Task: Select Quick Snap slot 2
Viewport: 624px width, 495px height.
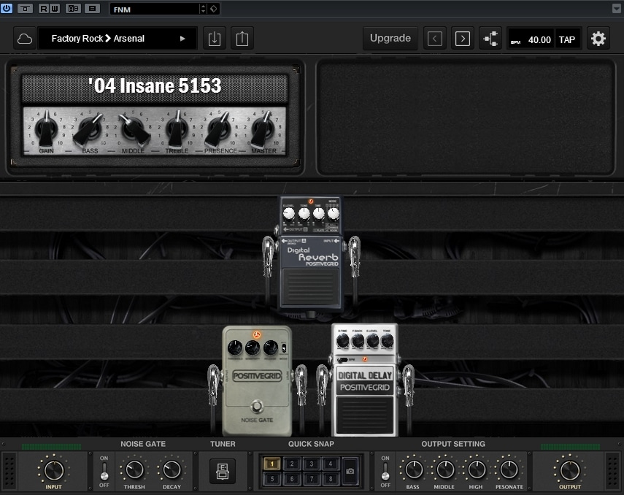Action: (292, 464)
